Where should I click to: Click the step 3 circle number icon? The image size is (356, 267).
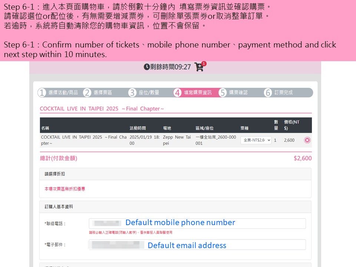click(x=132, y=93)
